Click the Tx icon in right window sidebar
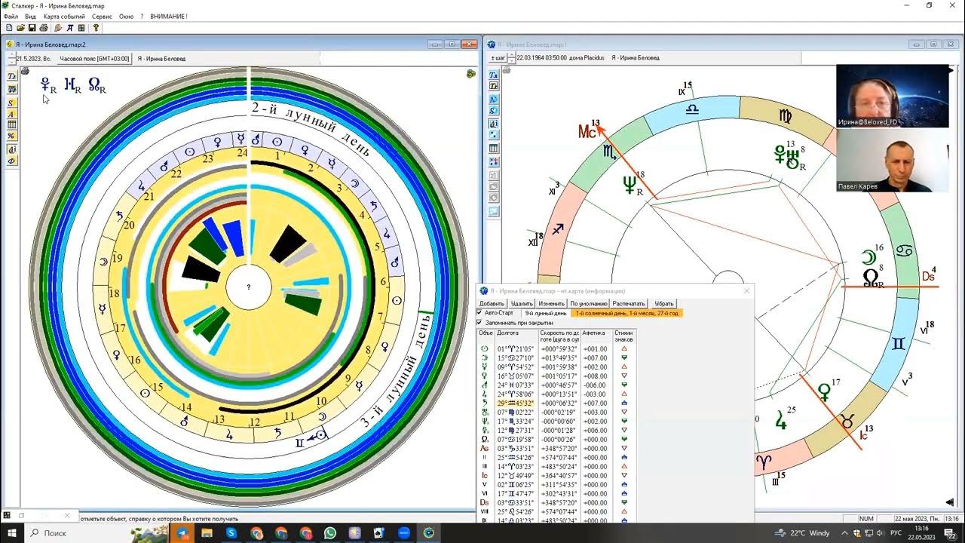 (494, 75)
